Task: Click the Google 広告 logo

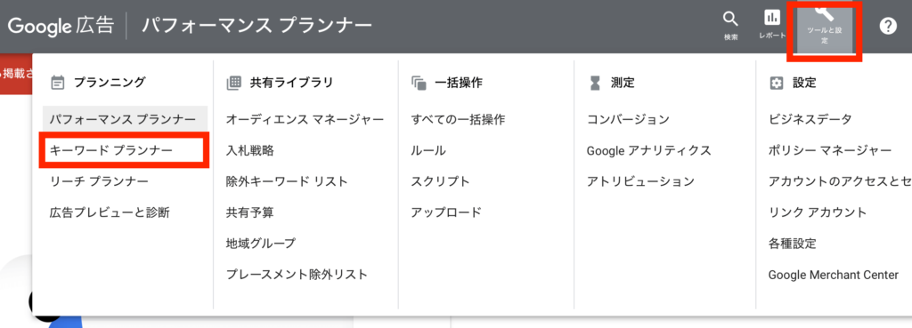Action: click(x=61, y=27)
